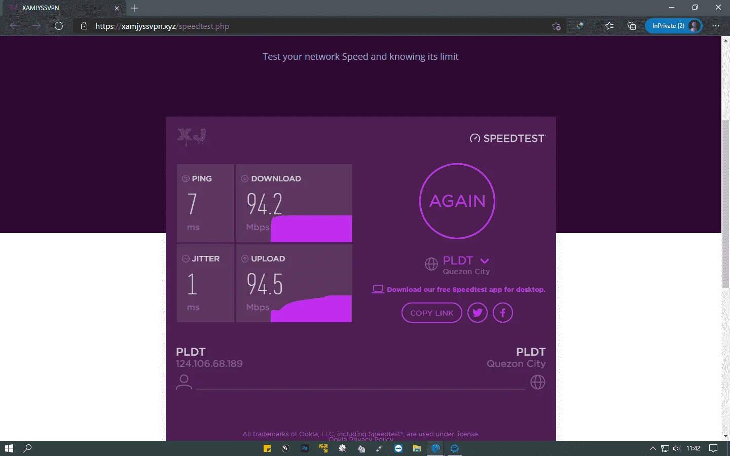Viewport: 730px width, 456px height.
Task: View site information via the lock icon
Action: [x=84, y=26]
